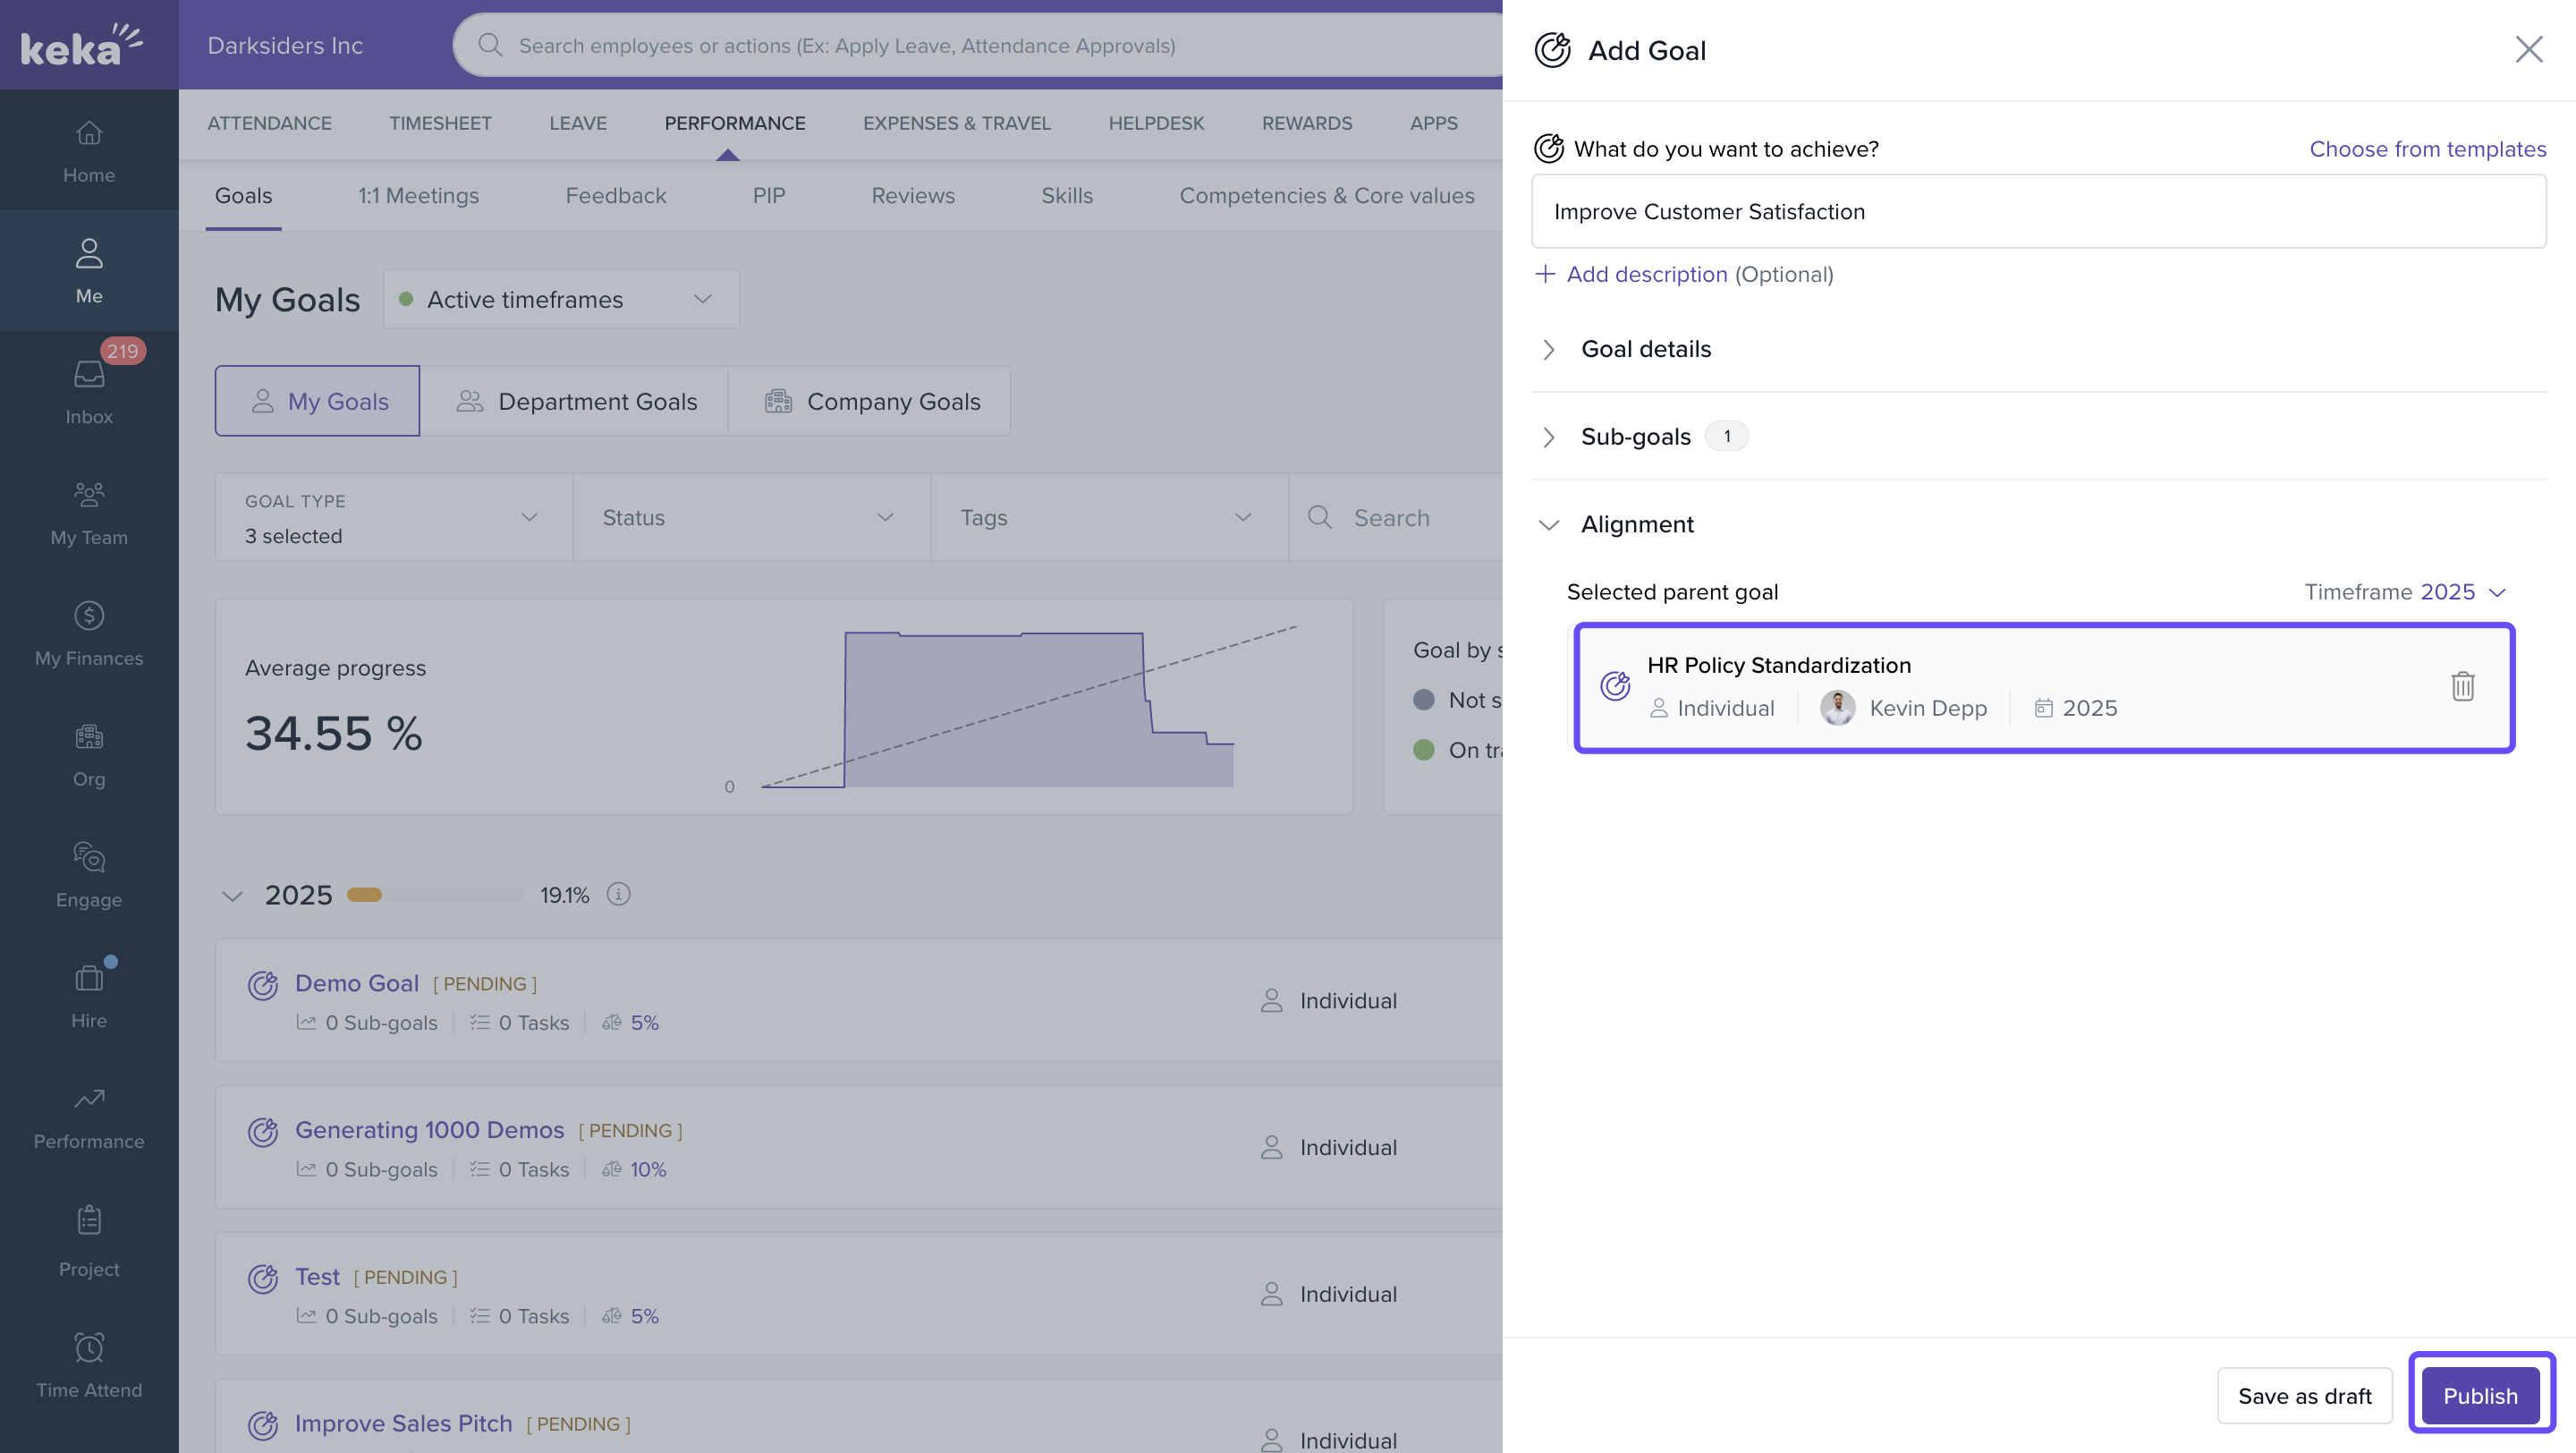Open the LEAVE menu item
2576x1453 pixels.
tap(577, 123)
